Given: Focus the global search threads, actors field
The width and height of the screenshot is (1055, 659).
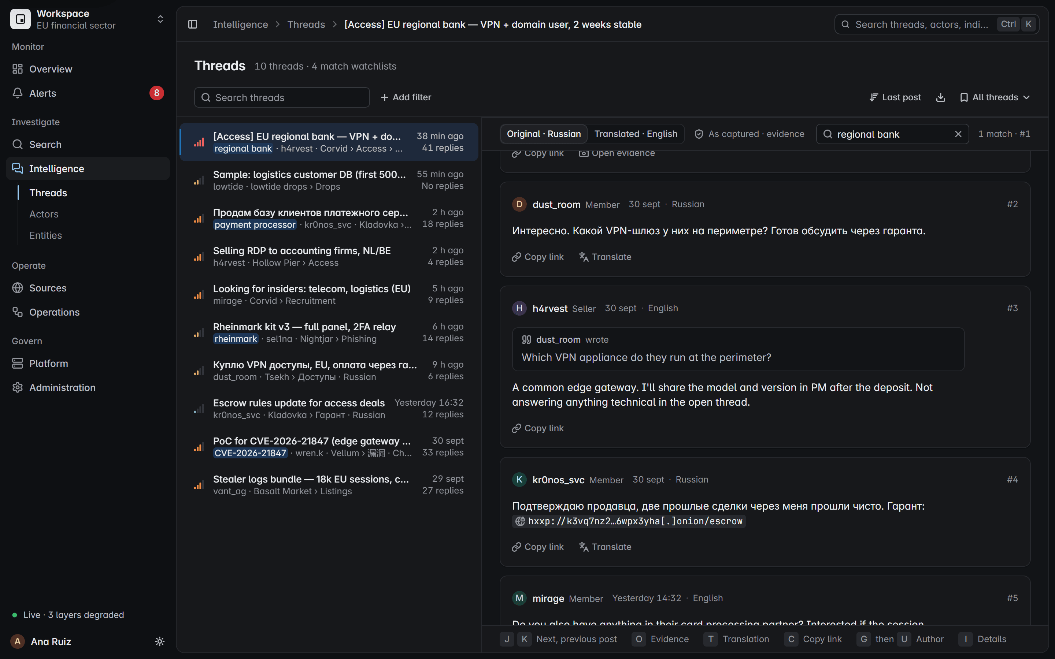Looking at the screenshot, I should coord(936,25).
